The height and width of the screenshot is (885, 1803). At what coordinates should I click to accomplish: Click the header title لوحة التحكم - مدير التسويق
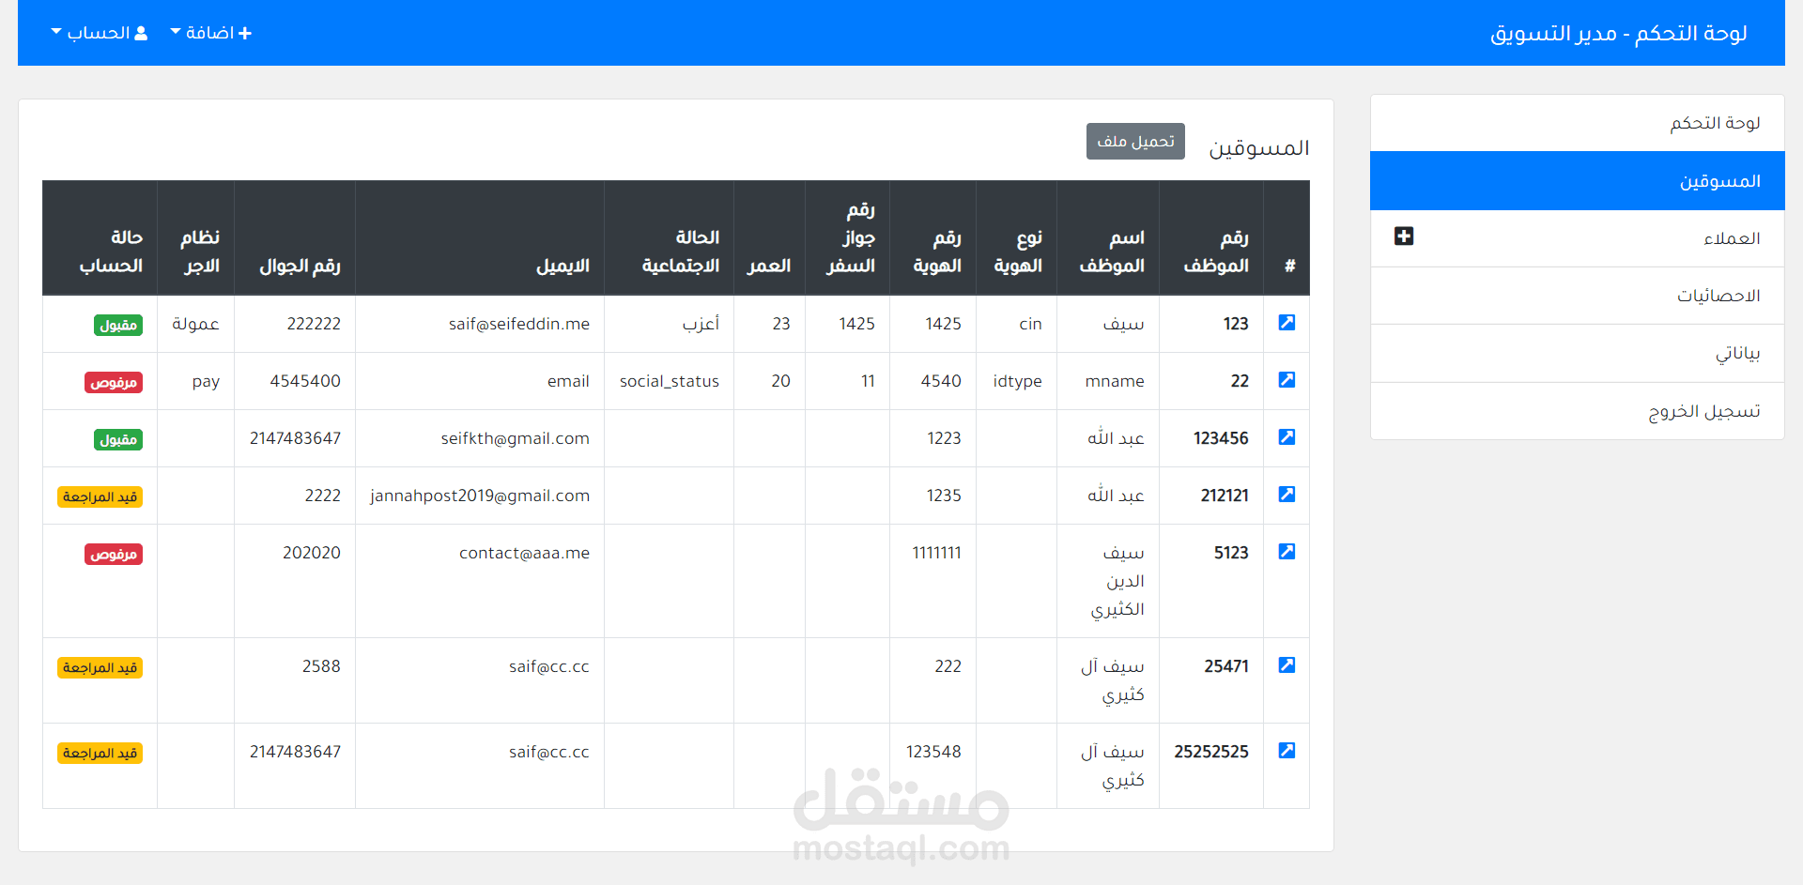point(1618,34)
